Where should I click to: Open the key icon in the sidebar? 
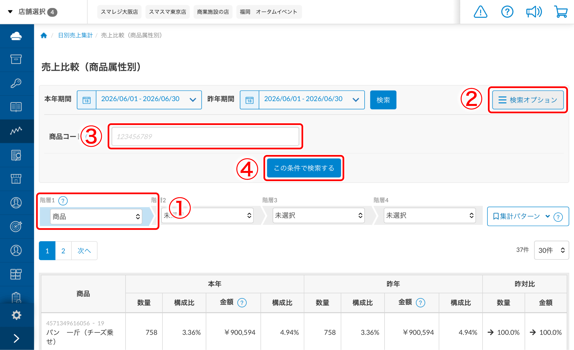[x=16, y=83]
